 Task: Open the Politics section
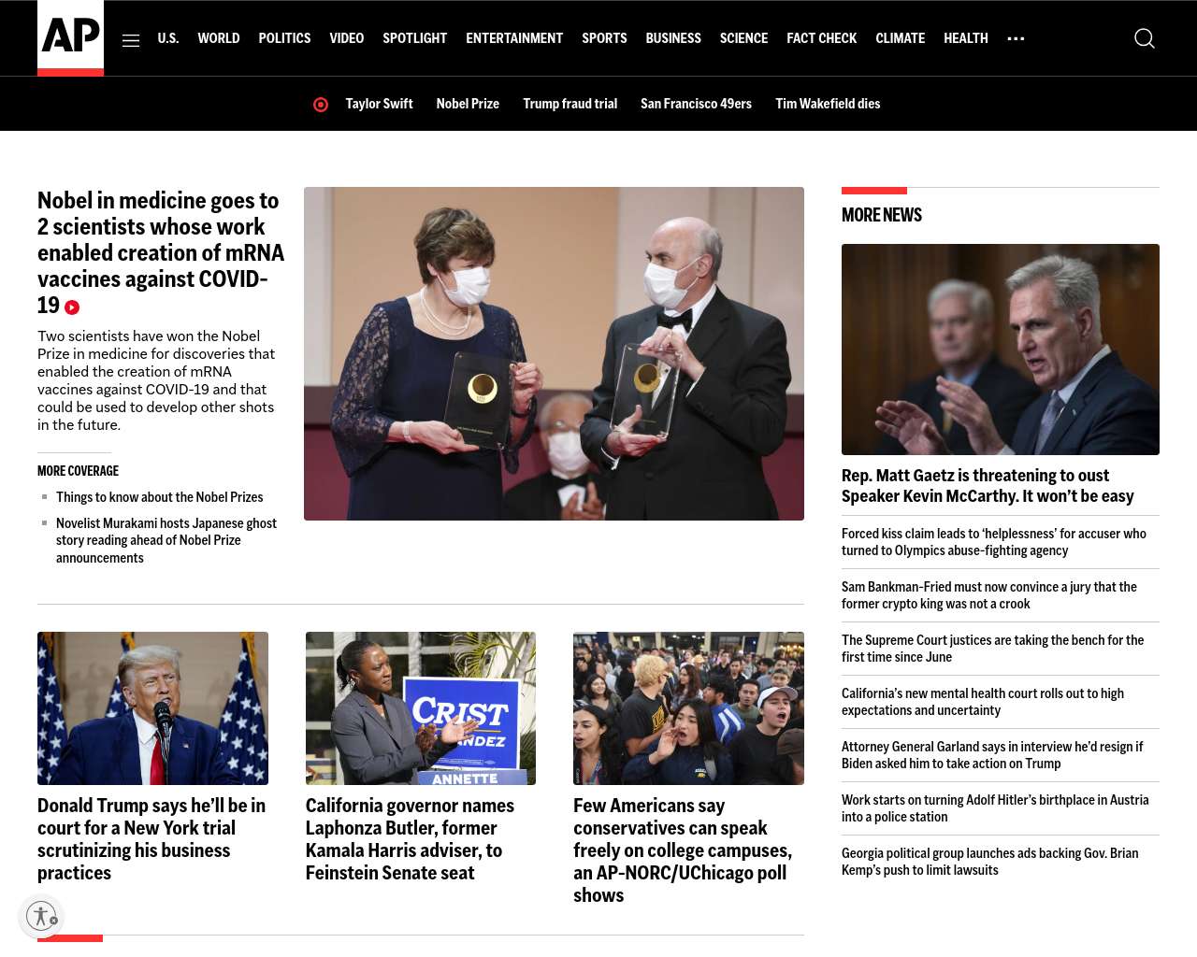pyautogui.click(x=284, y=38)
